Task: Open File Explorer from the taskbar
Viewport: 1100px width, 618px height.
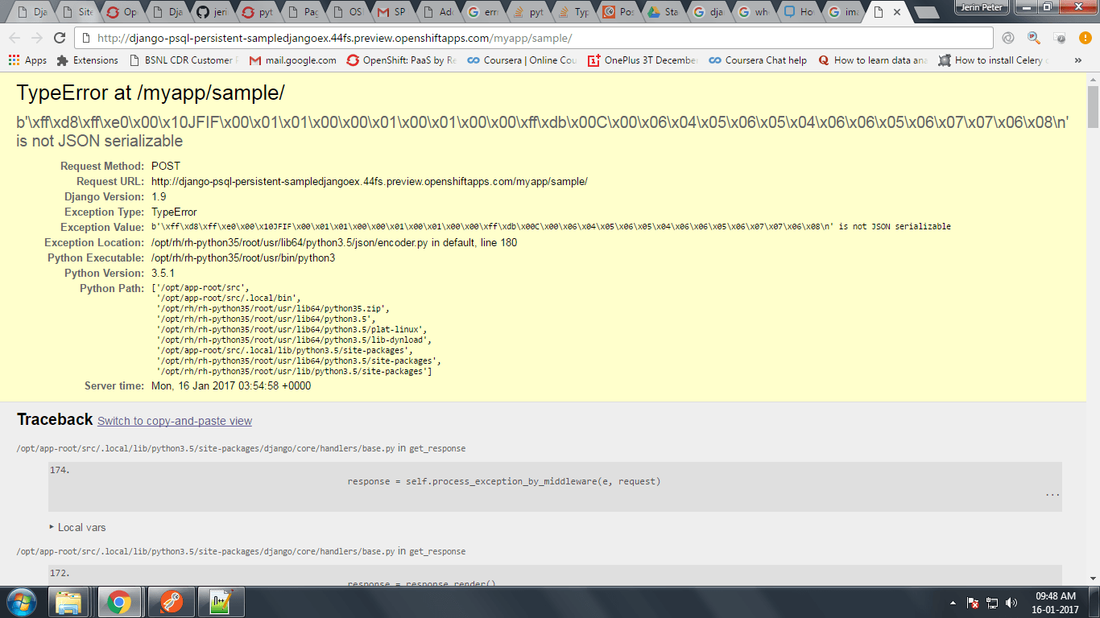Action: pyautogui.click(x=68, y=602)
